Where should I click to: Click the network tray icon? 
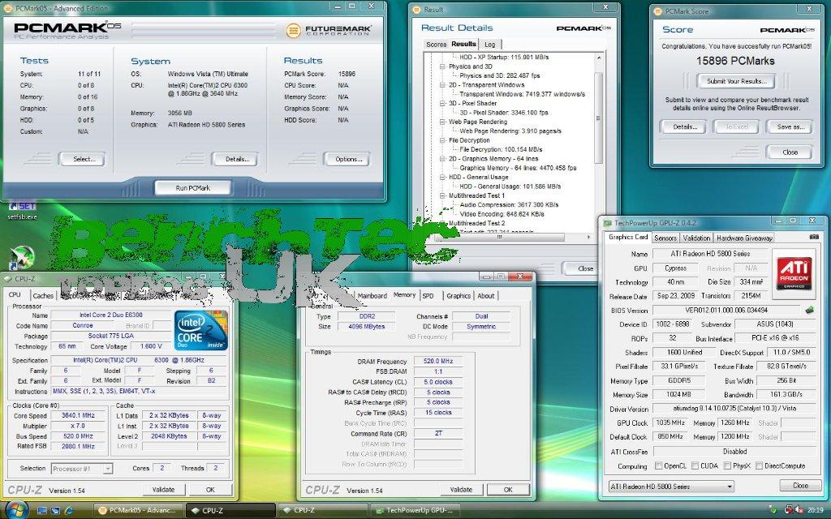pos(789,510)
